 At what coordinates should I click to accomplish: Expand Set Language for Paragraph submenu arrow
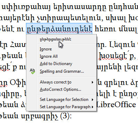[93, 107]
